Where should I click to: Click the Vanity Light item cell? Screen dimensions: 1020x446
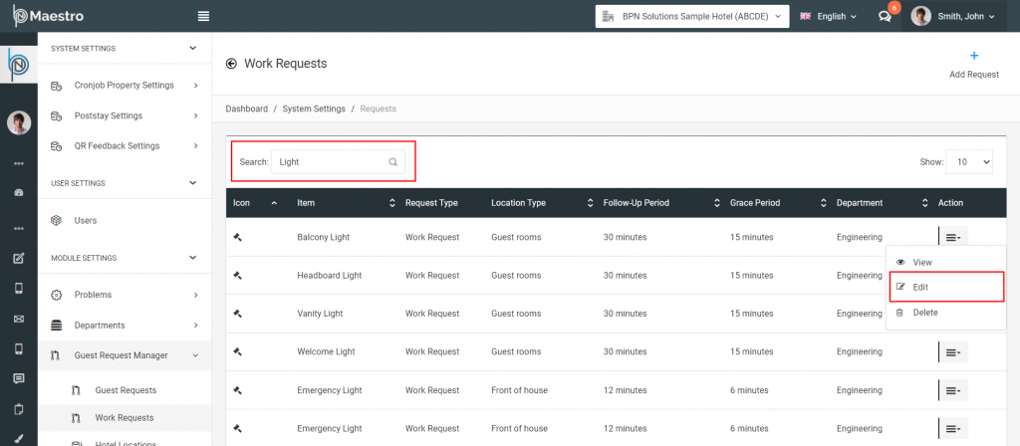[320, 314]
